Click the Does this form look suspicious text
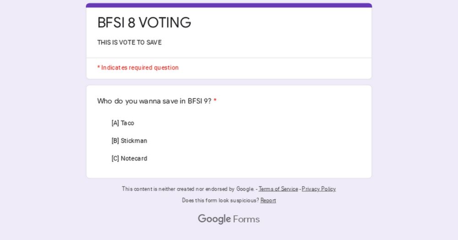Image resolution: width=458 pixels, height=240 pixels. coord(221,201)
